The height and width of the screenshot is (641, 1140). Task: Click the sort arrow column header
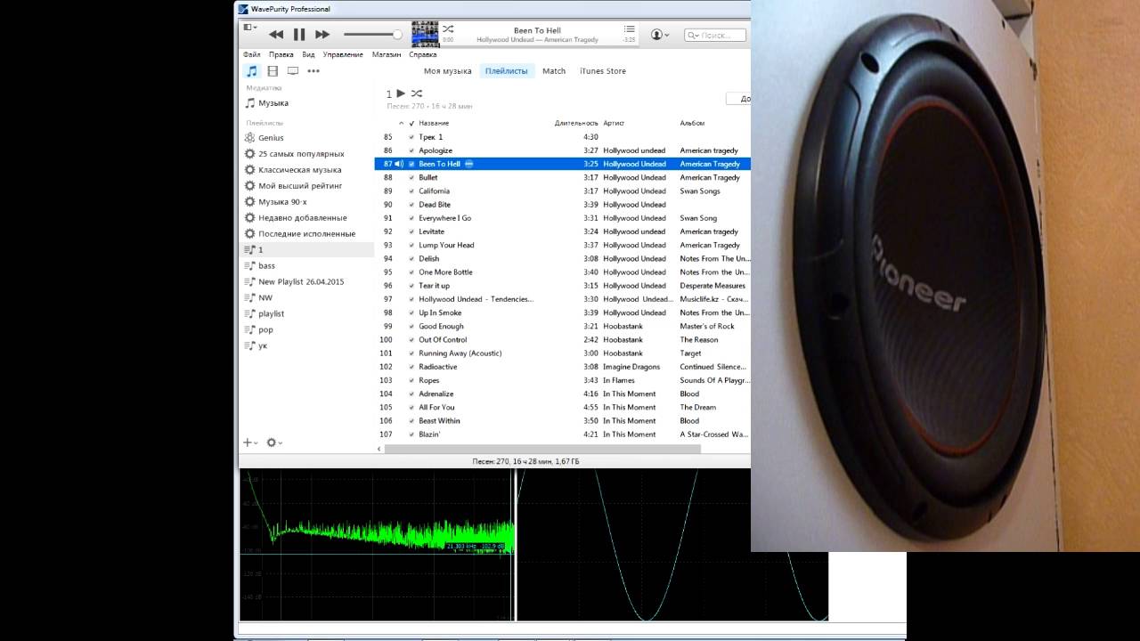[x=401, y=123]
